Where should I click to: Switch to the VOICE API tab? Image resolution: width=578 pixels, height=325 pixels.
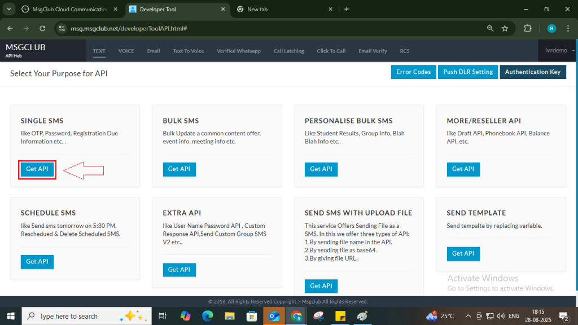(x=126, y=51)
